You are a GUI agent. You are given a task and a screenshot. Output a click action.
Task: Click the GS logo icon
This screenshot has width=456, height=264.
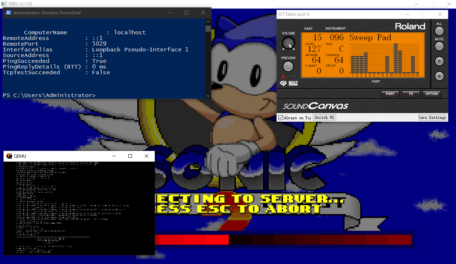pyautogui.click(x=283, y=83)
